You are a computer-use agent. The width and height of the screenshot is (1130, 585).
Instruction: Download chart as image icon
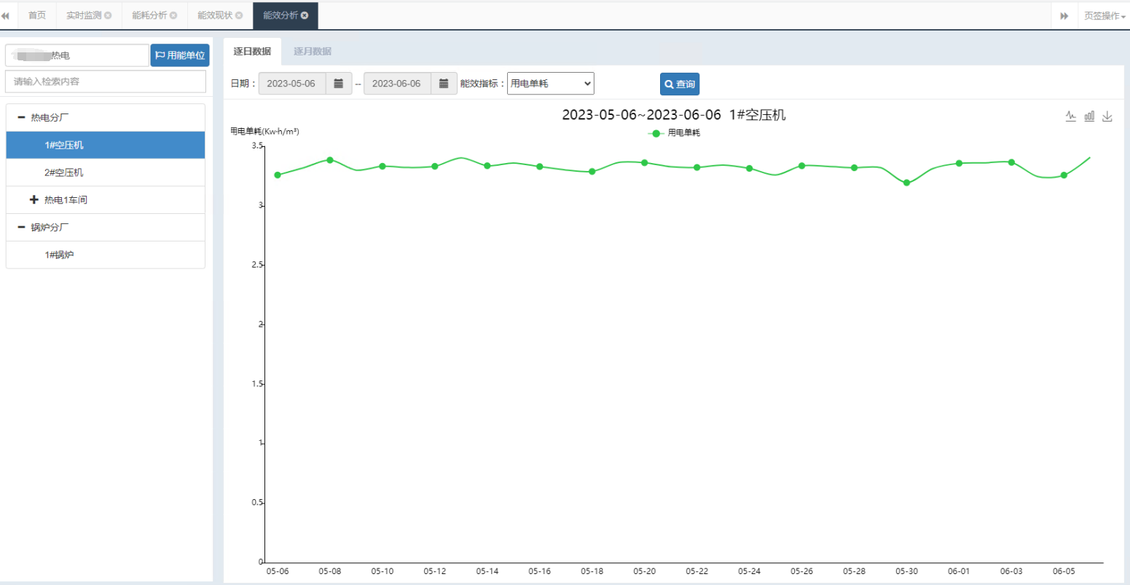(x=1107, y=116)
